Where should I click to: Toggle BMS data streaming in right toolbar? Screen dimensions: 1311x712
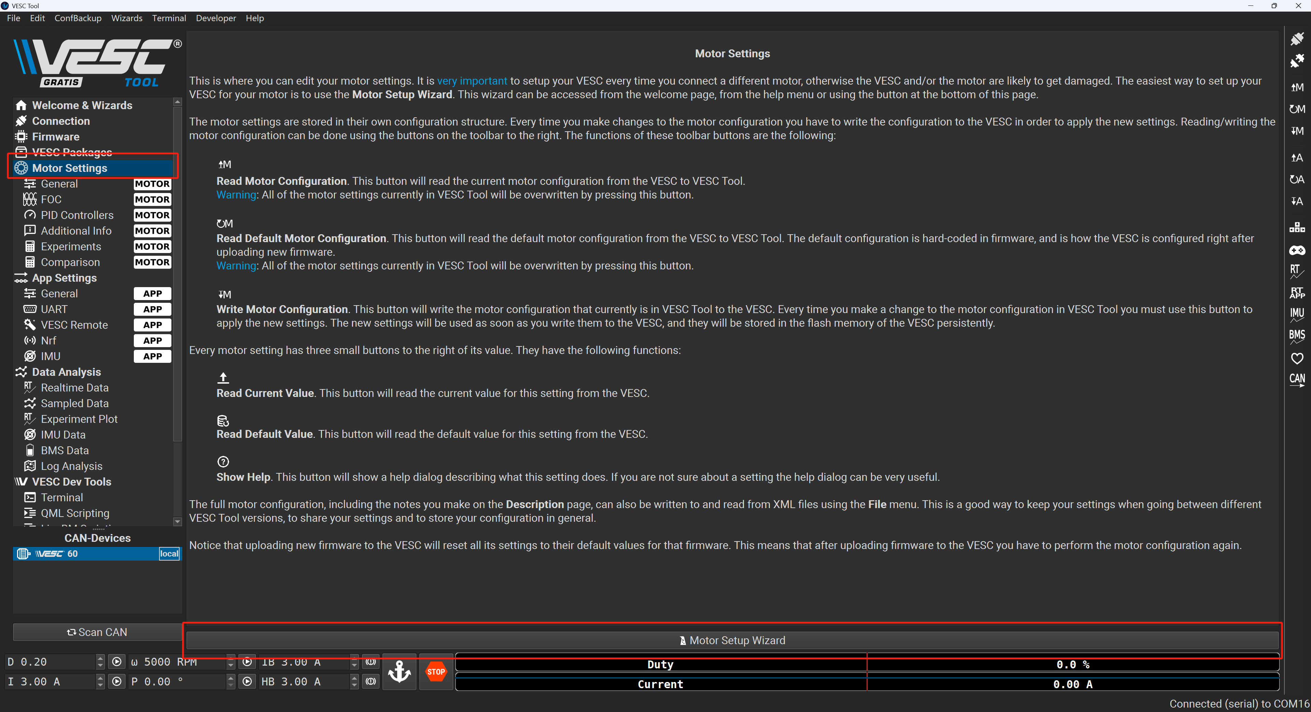pyautogui.click(x=1297, y=337)
